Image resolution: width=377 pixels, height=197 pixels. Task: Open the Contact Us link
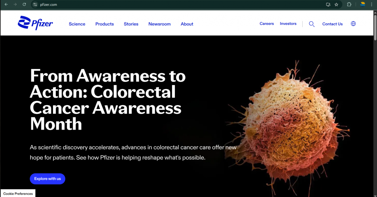[x=332, y=24]
